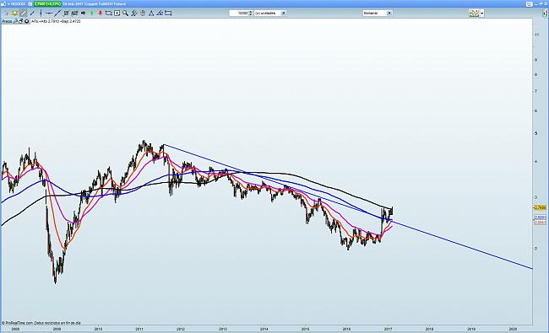Draw a black right-arrow marker
The width and height of the screenshot is (549, 333).
click(84, 13)
